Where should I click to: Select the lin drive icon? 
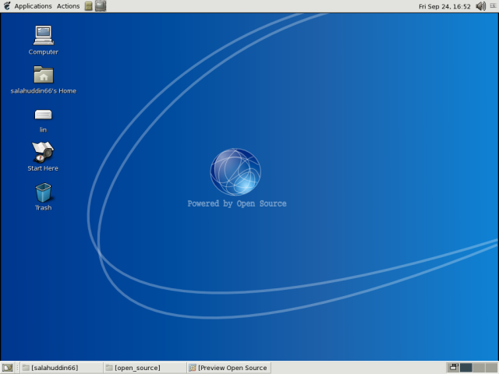pos(43,115)
